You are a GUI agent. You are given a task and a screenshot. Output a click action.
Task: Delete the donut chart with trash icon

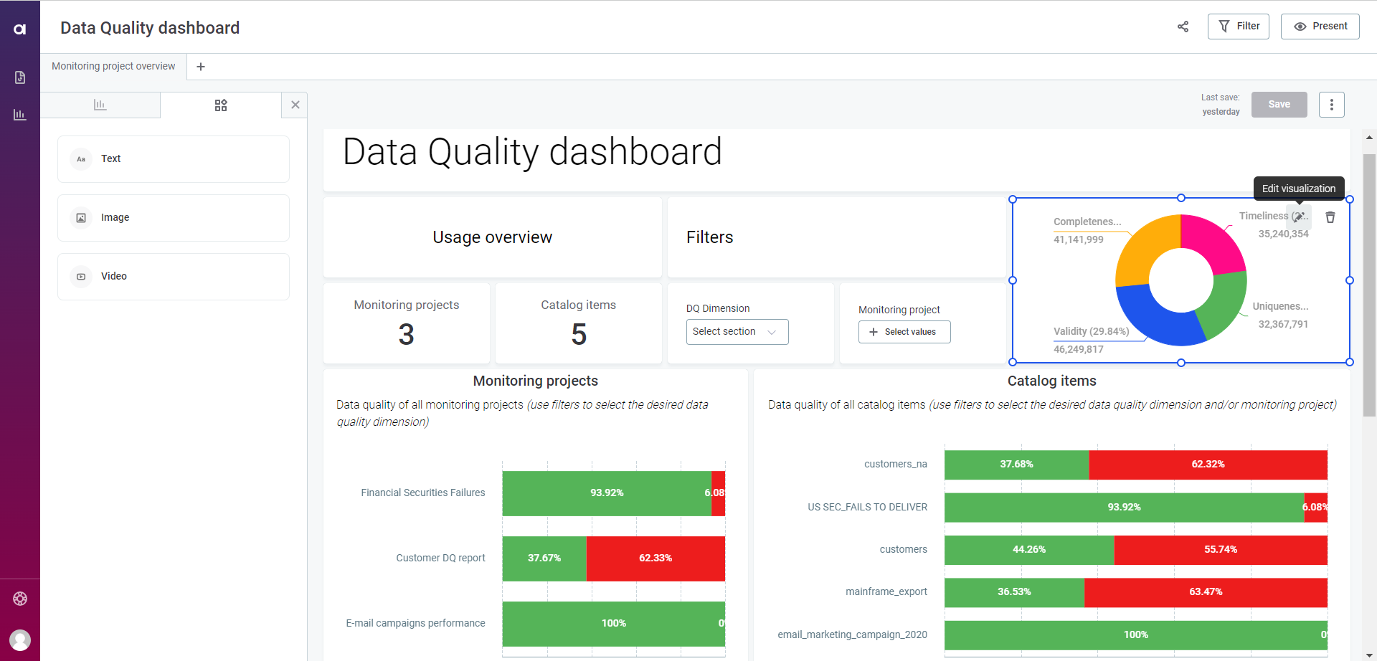(x=1330, y=217)
